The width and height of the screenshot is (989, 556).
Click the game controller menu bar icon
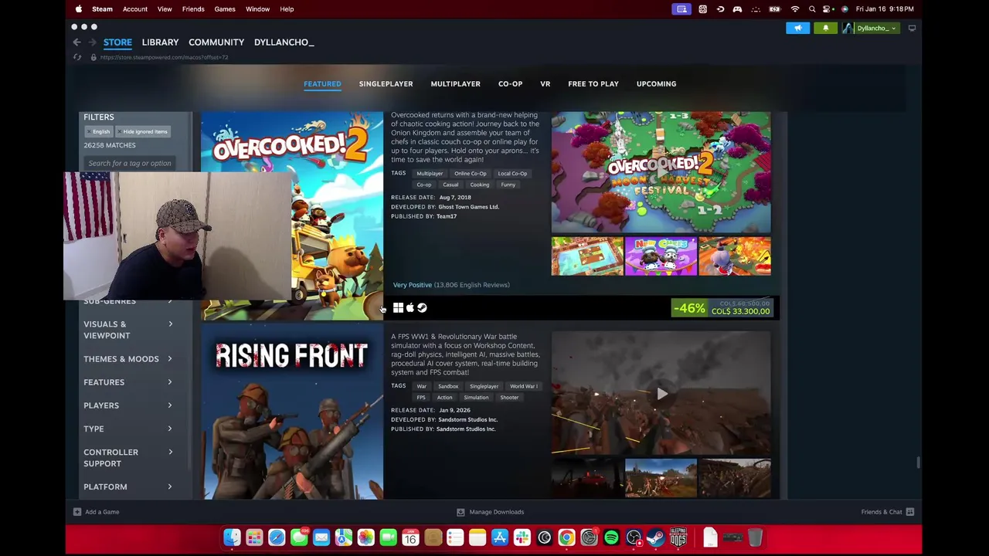coord(737,9)
